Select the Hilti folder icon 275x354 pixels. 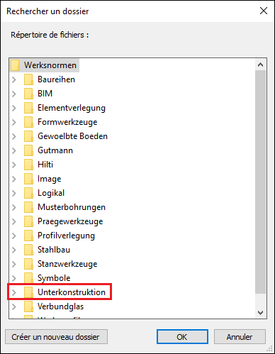(x=28, y=165)
